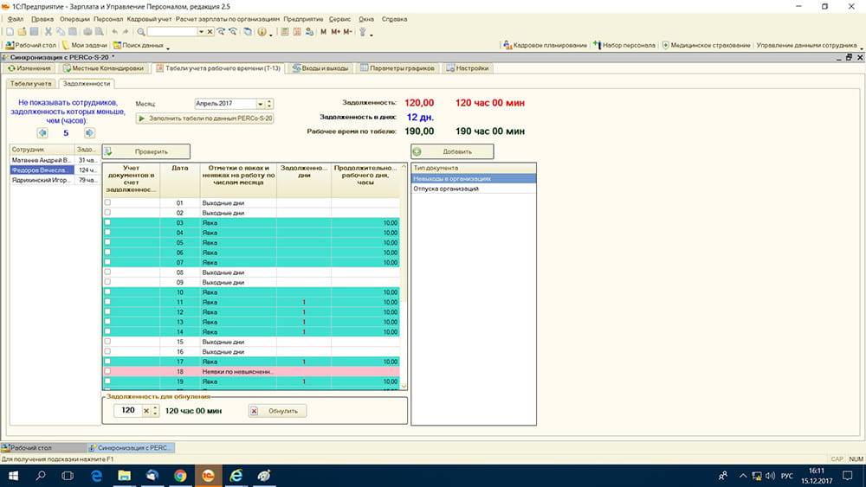Launch Google Chrome from the Windows taskbar

[180, 475]
